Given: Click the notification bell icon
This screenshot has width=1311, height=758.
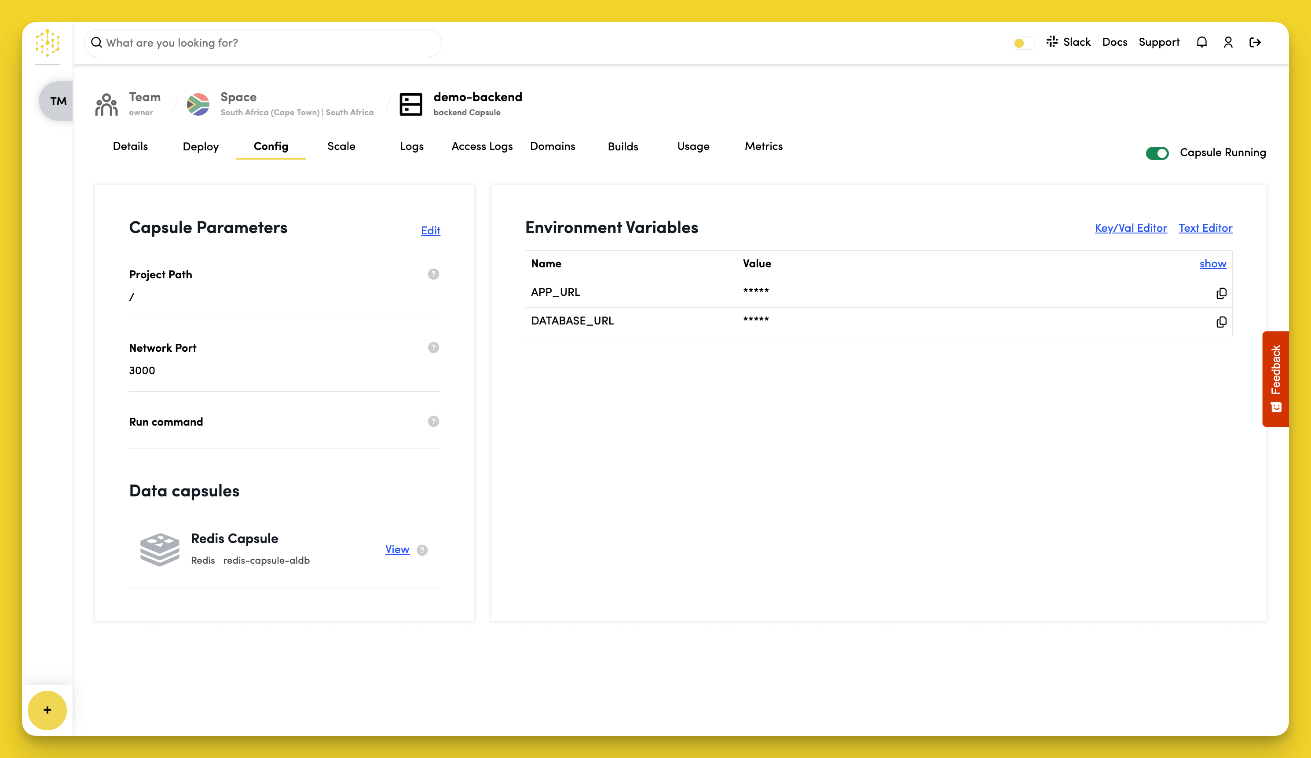Looking at the screenshot, I should coord(1201,42).
